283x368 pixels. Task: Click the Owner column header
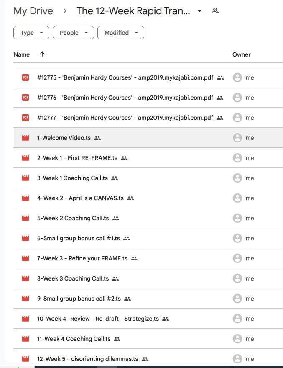241,54
